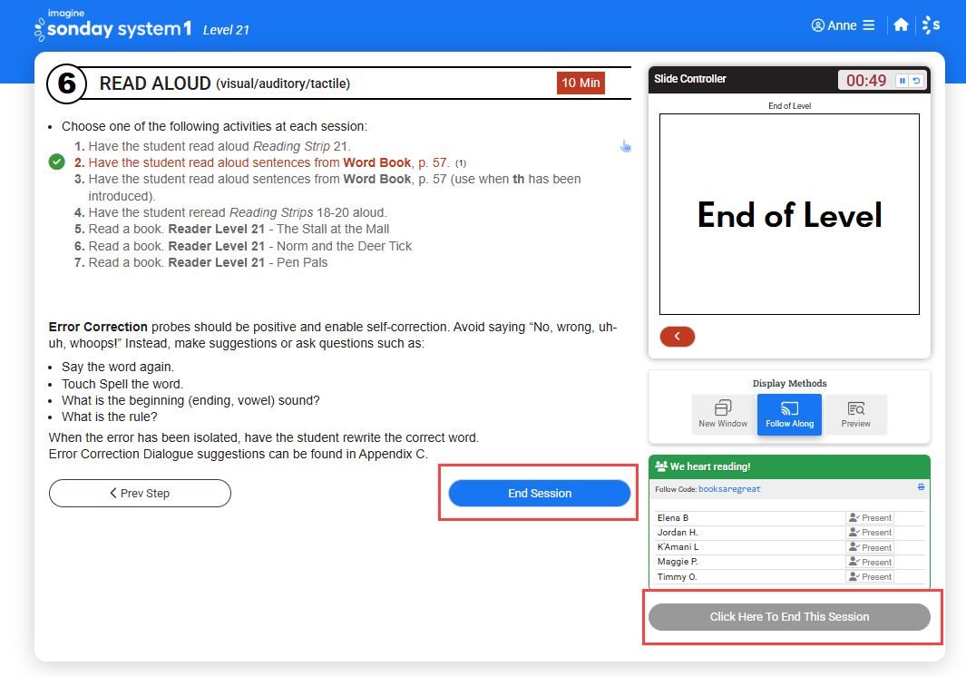Go to the Home page icon

(901, 25)
